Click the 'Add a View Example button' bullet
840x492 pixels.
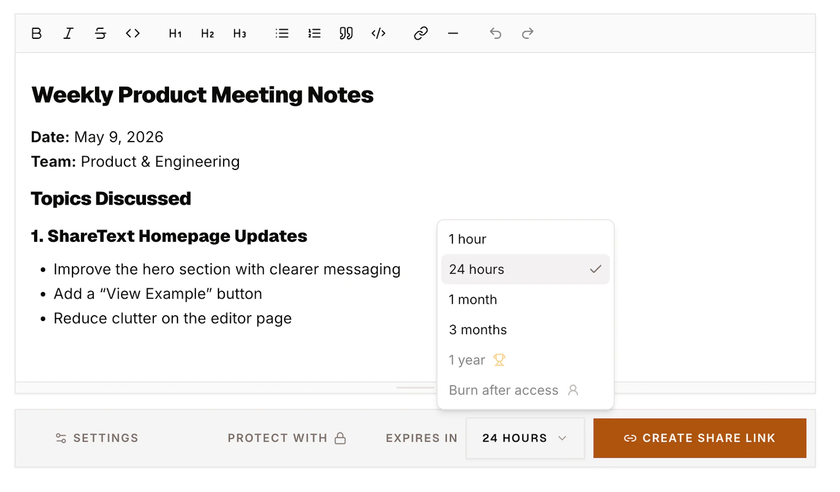pos(157,294)
